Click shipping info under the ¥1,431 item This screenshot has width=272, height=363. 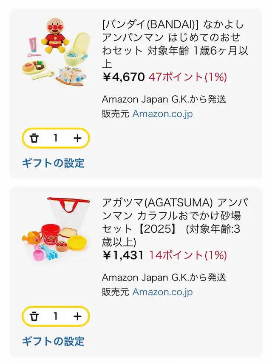164,277
